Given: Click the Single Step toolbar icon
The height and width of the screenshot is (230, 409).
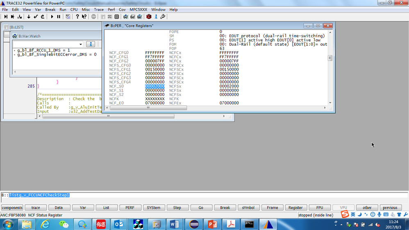Looking at the screenshot, I should pyautogui.click(x=5, y=17).
